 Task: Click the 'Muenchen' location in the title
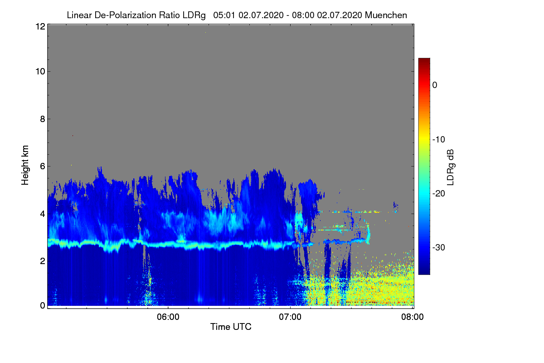click(386, 15)
